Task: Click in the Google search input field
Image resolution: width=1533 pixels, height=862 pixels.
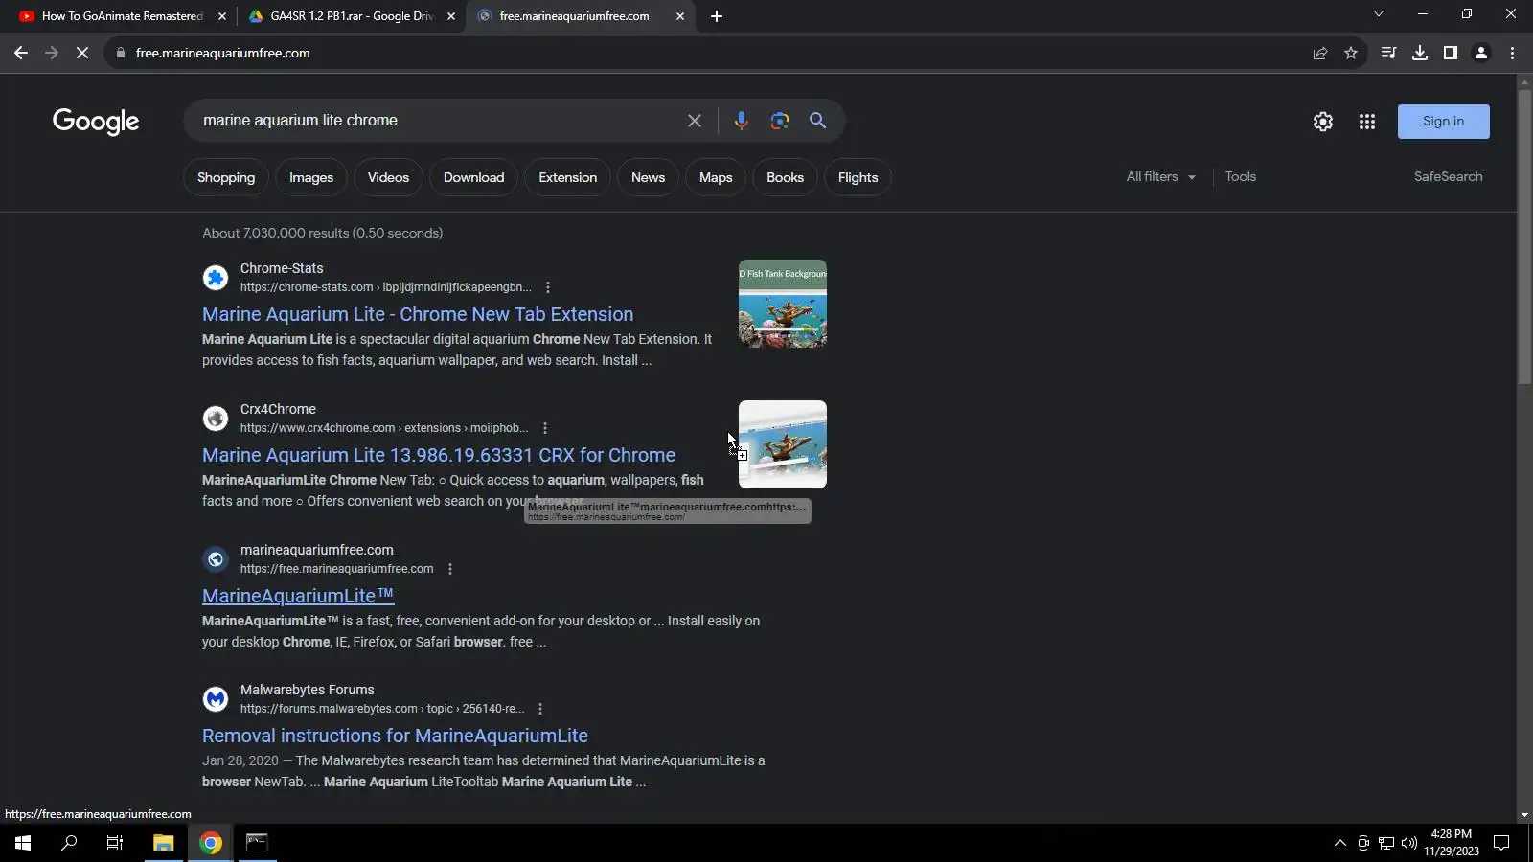Action: pyautogui.click(x=436, y=121)
